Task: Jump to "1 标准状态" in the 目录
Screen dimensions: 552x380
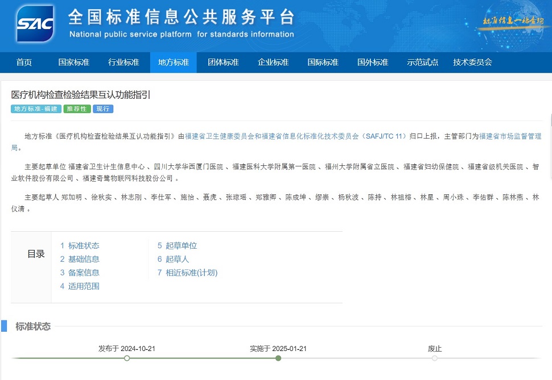Action: coord(81,245)
